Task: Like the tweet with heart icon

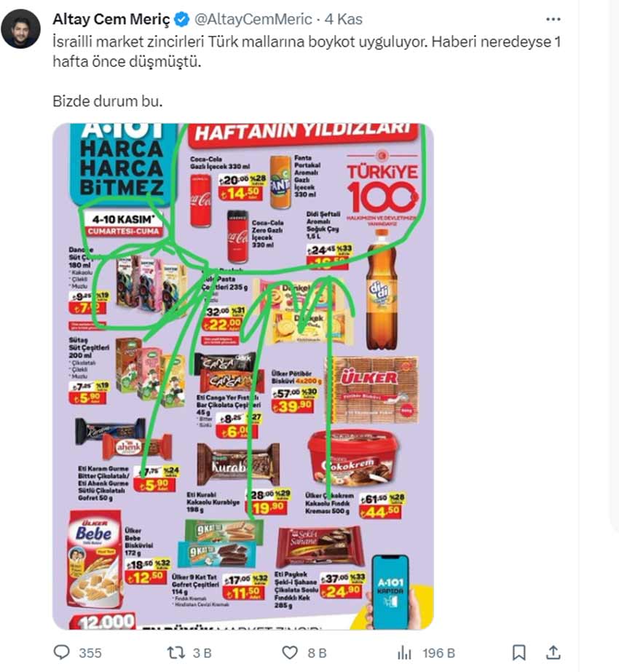Action: tap(290, 653)
